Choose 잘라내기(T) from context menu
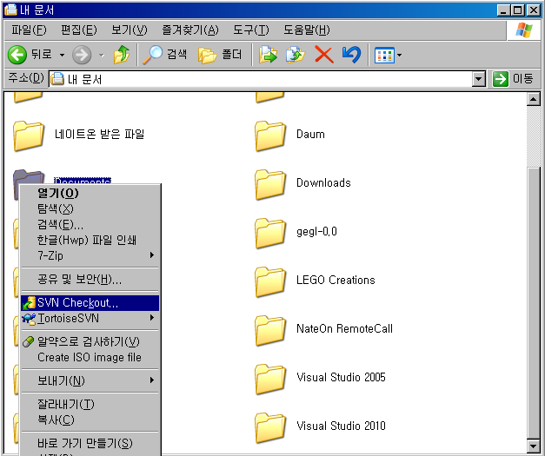 coord(90,404)
